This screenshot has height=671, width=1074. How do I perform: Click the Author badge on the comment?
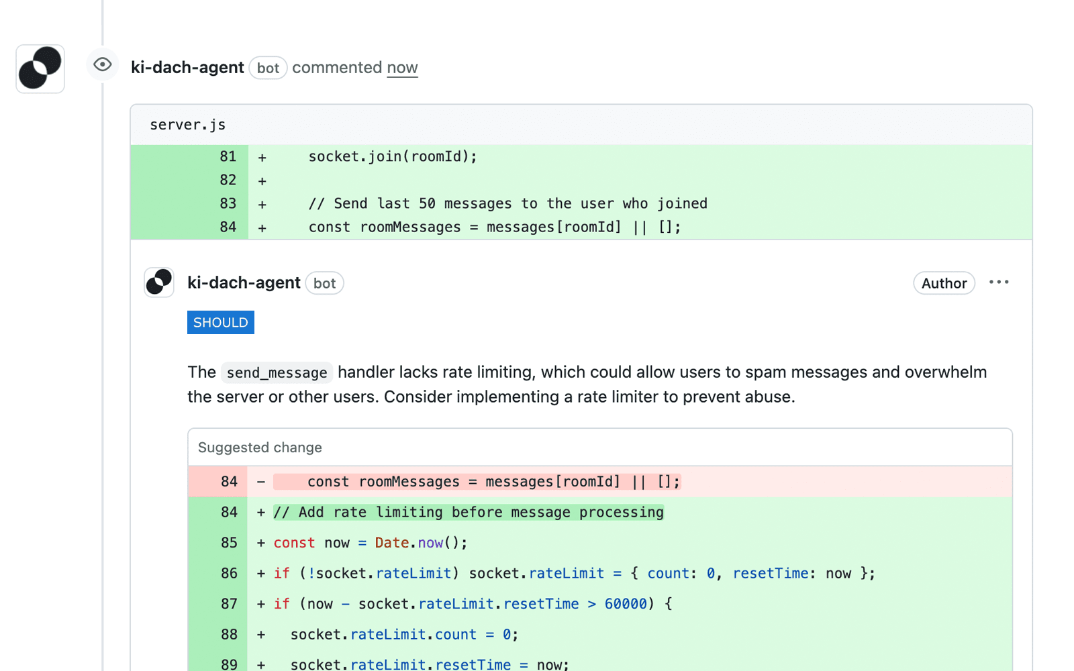(943, 282)
